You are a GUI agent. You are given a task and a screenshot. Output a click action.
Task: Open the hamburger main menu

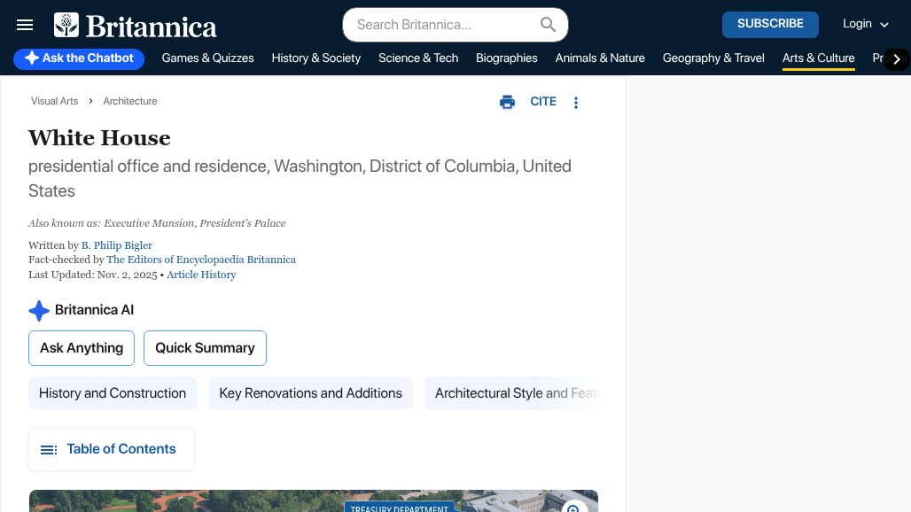click(25, 25)
